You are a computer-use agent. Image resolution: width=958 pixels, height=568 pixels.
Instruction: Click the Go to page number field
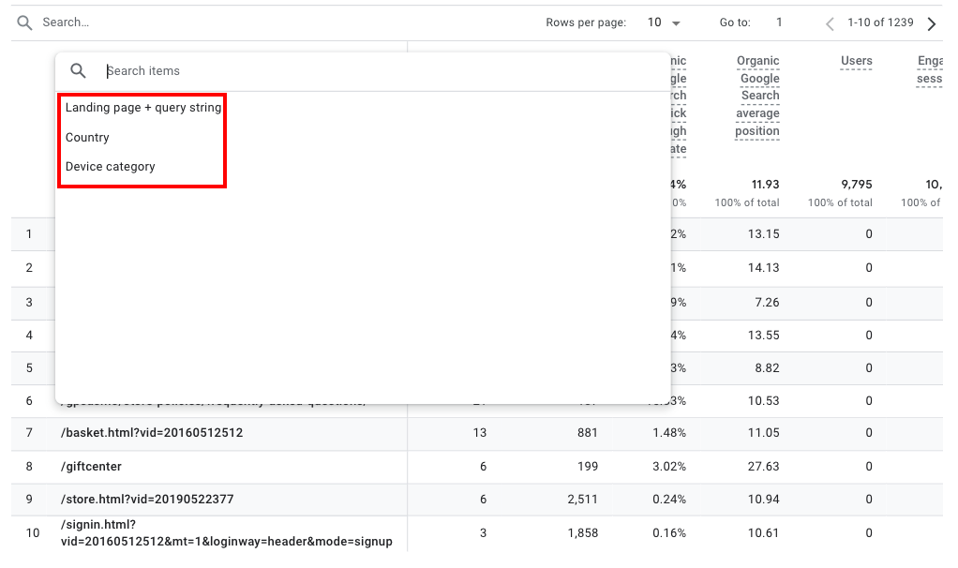click(779, 22)
